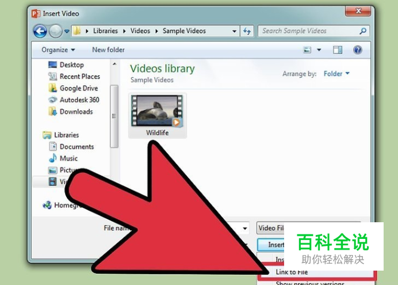
Task: Click the Libraries folder icon
Action: pos(47,135)
